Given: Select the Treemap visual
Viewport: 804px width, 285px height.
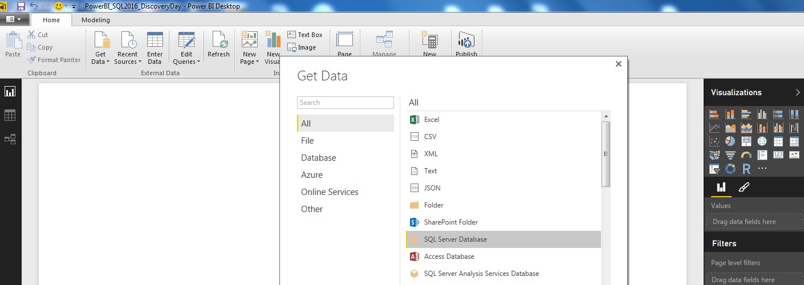Looking at the screenshot, I should coord(746,141).
